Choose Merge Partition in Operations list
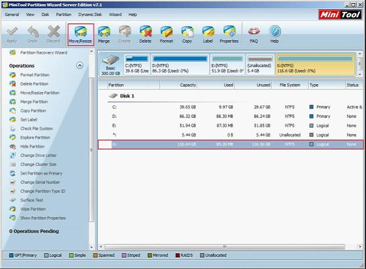 point(34,102)
